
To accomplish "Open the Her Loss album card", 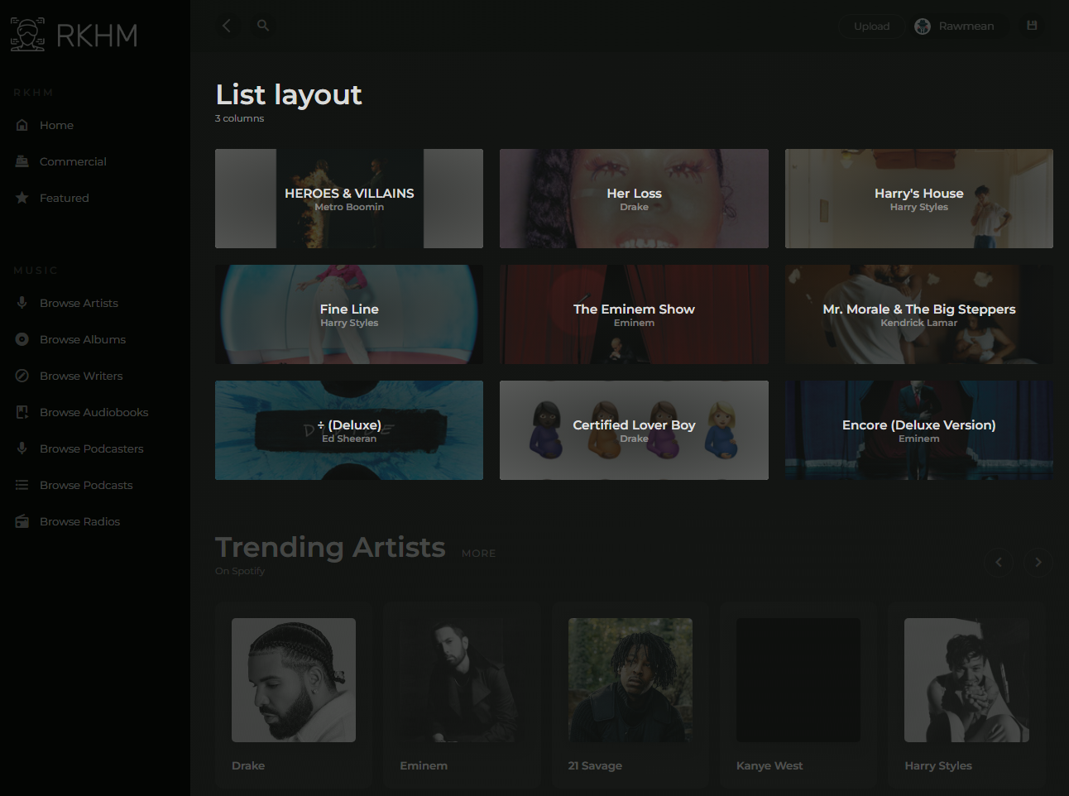I will 634,199.
